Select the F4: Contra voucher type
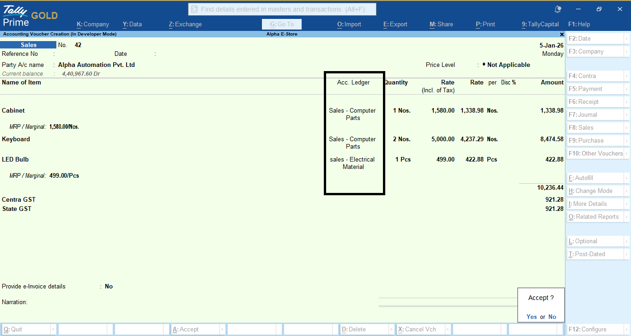This screenshot has width=631, height=336. tap(595, 76)
